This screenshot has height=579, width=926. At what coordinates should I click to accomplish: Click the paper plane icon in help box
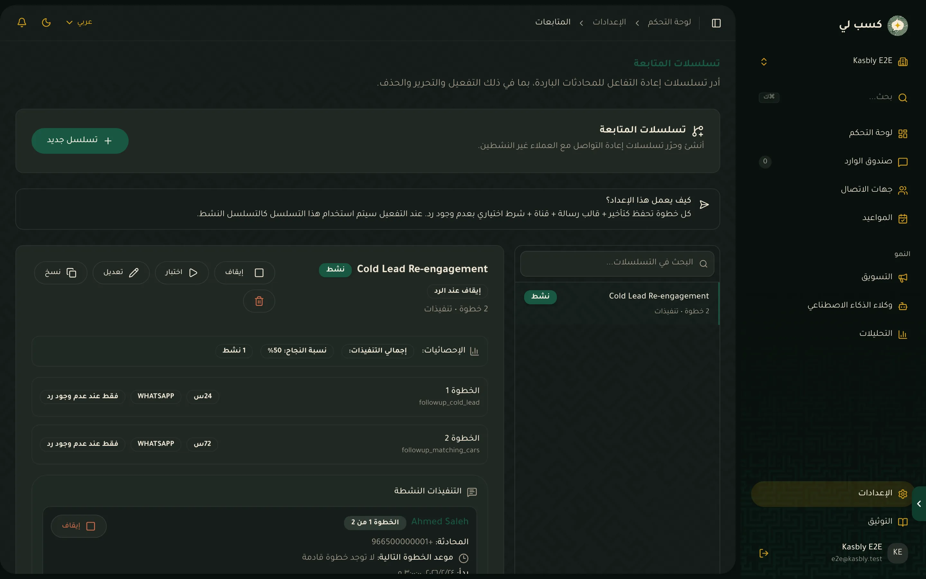[x=704, y=205]
